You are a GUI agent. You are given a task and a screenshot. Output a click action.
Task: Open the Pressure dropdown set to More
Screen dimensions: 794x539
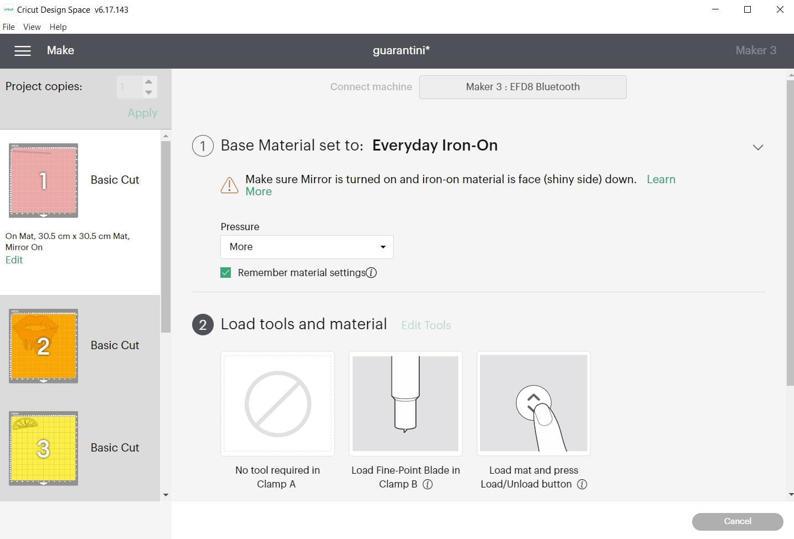[307, 247]
